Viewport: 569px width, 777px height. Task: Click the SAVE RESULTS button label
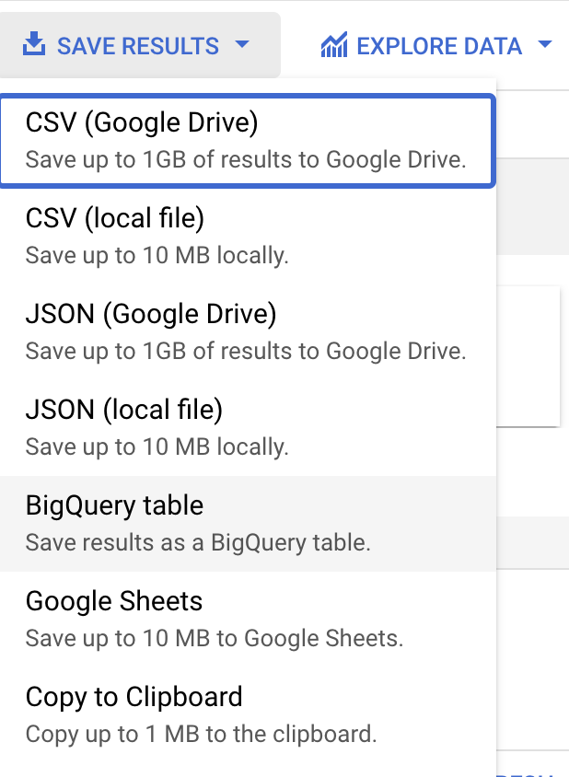[x=138, y=45]
